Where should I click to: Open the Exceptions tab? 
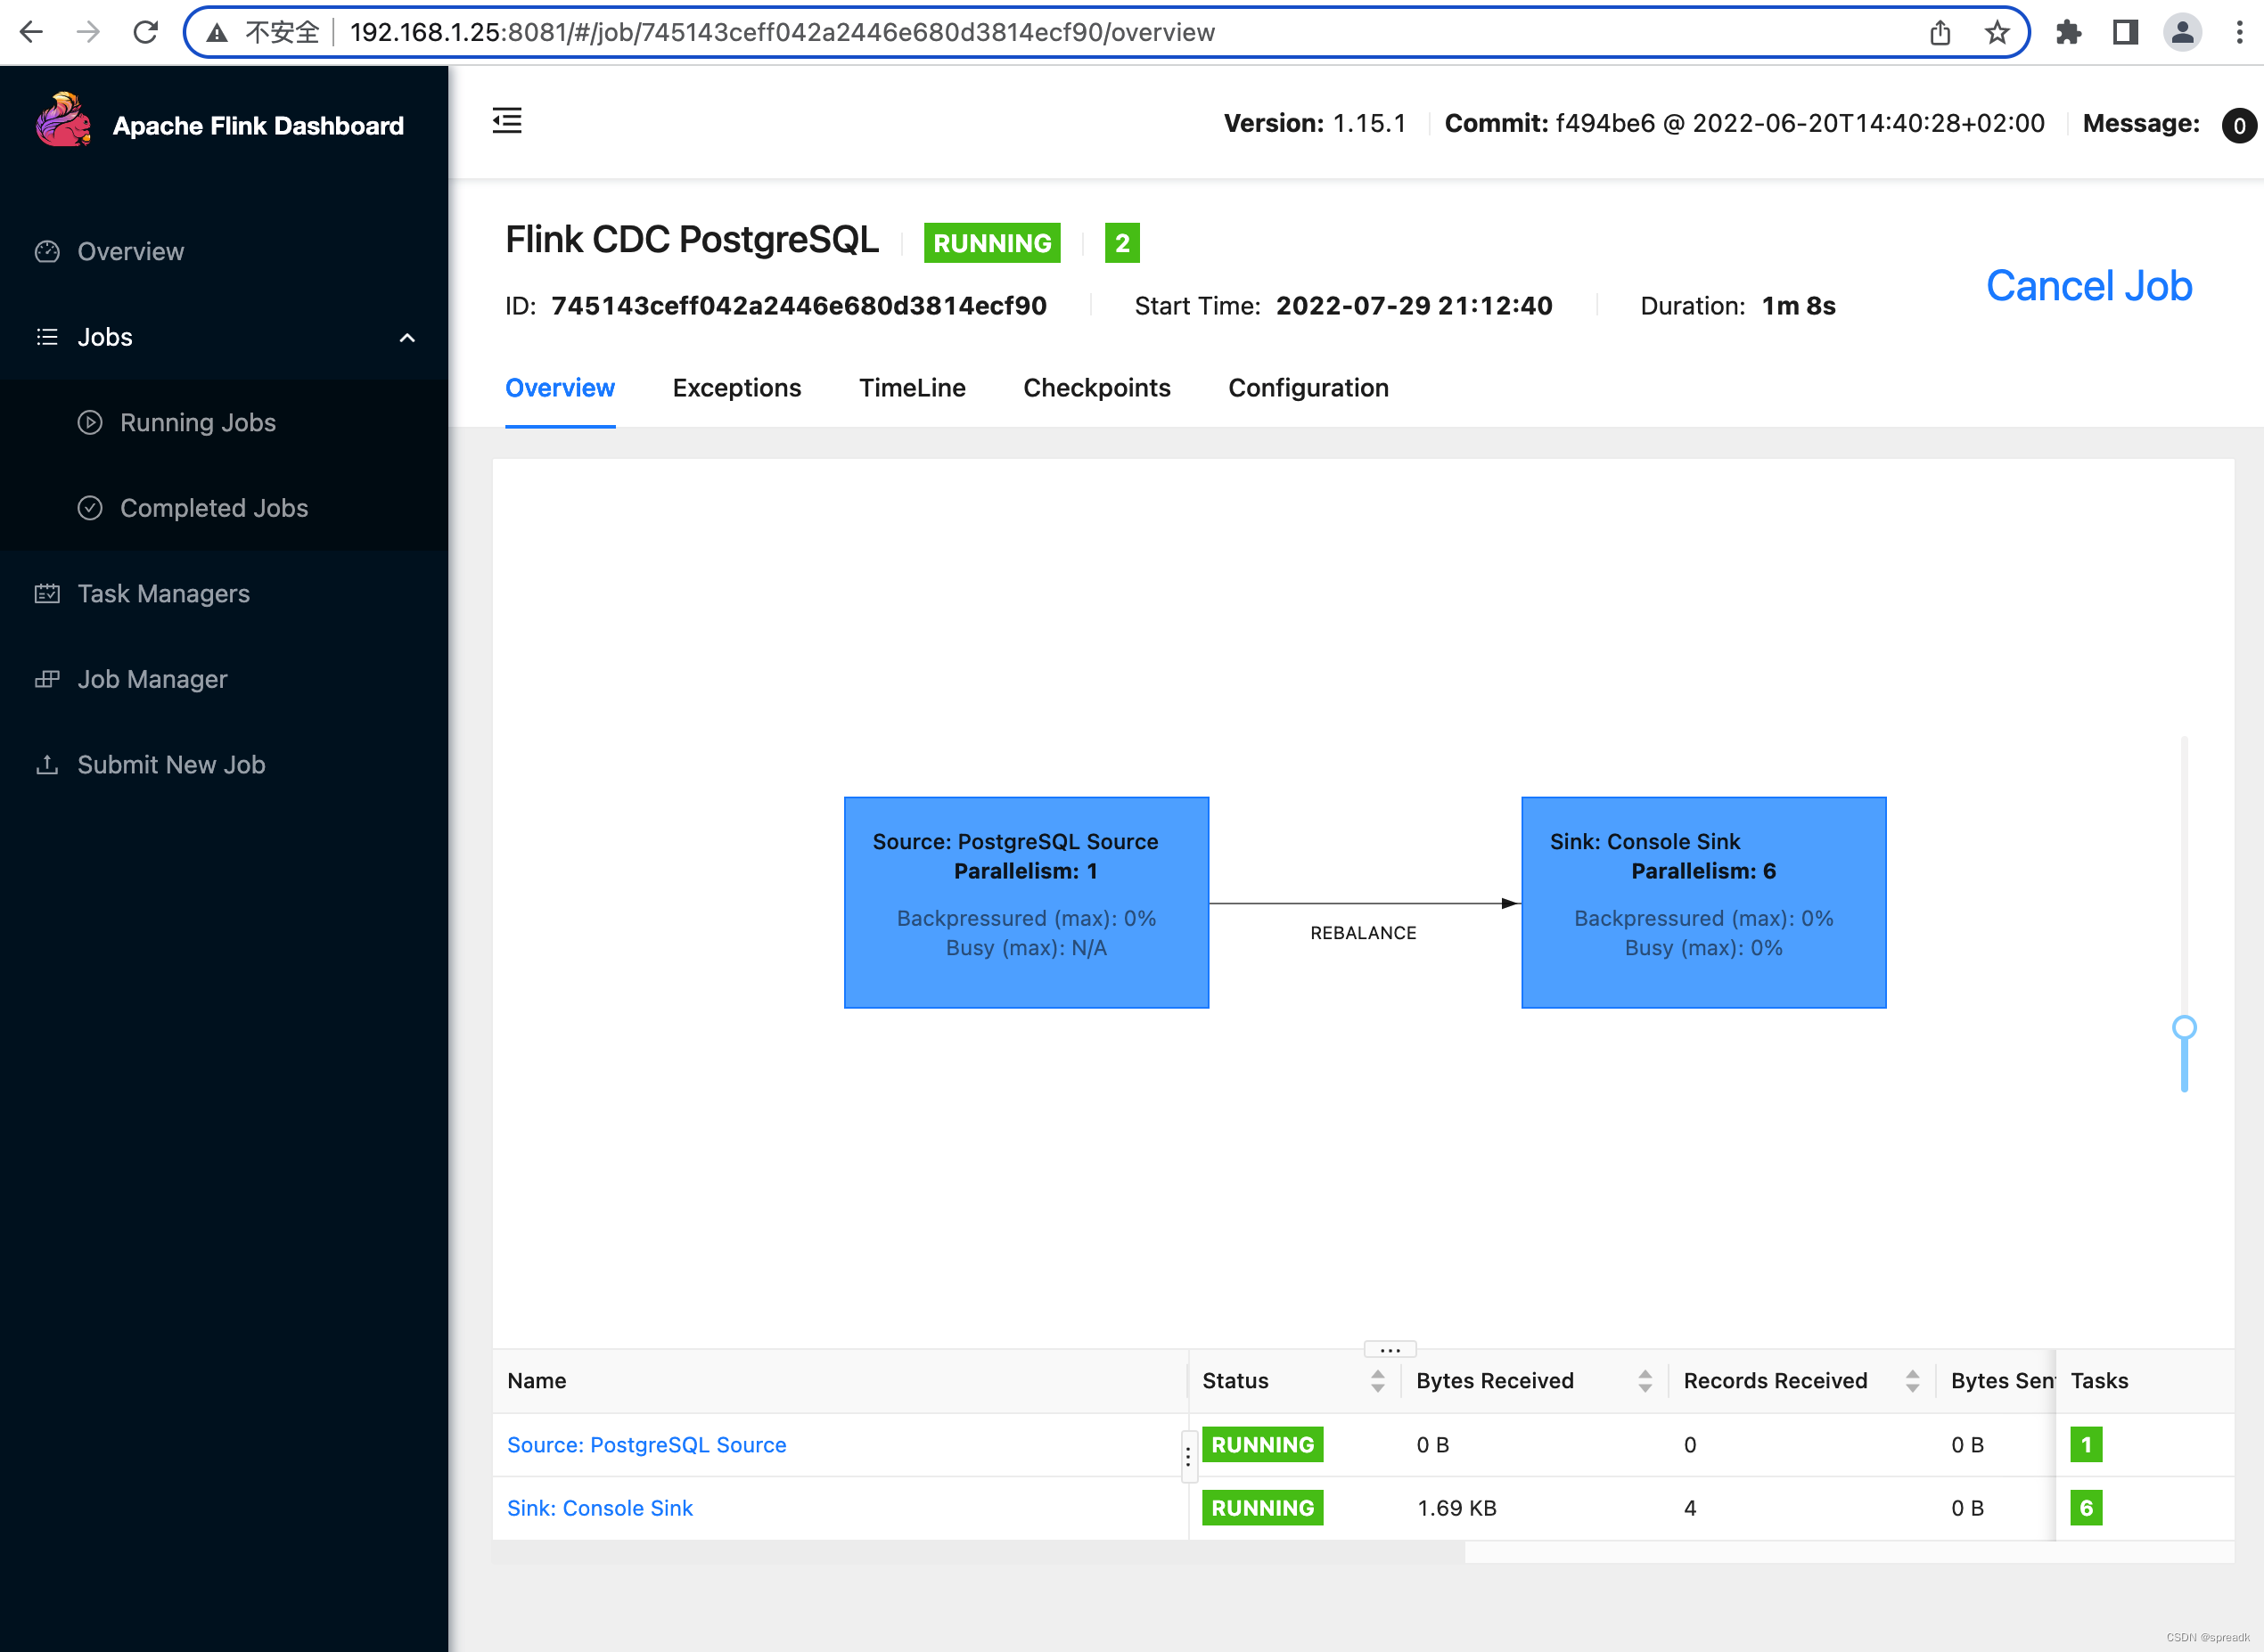[736, 388]
